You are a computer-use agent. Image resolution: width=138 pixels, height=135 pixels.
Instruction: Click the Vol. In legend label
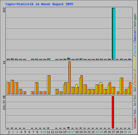(135, 108)
